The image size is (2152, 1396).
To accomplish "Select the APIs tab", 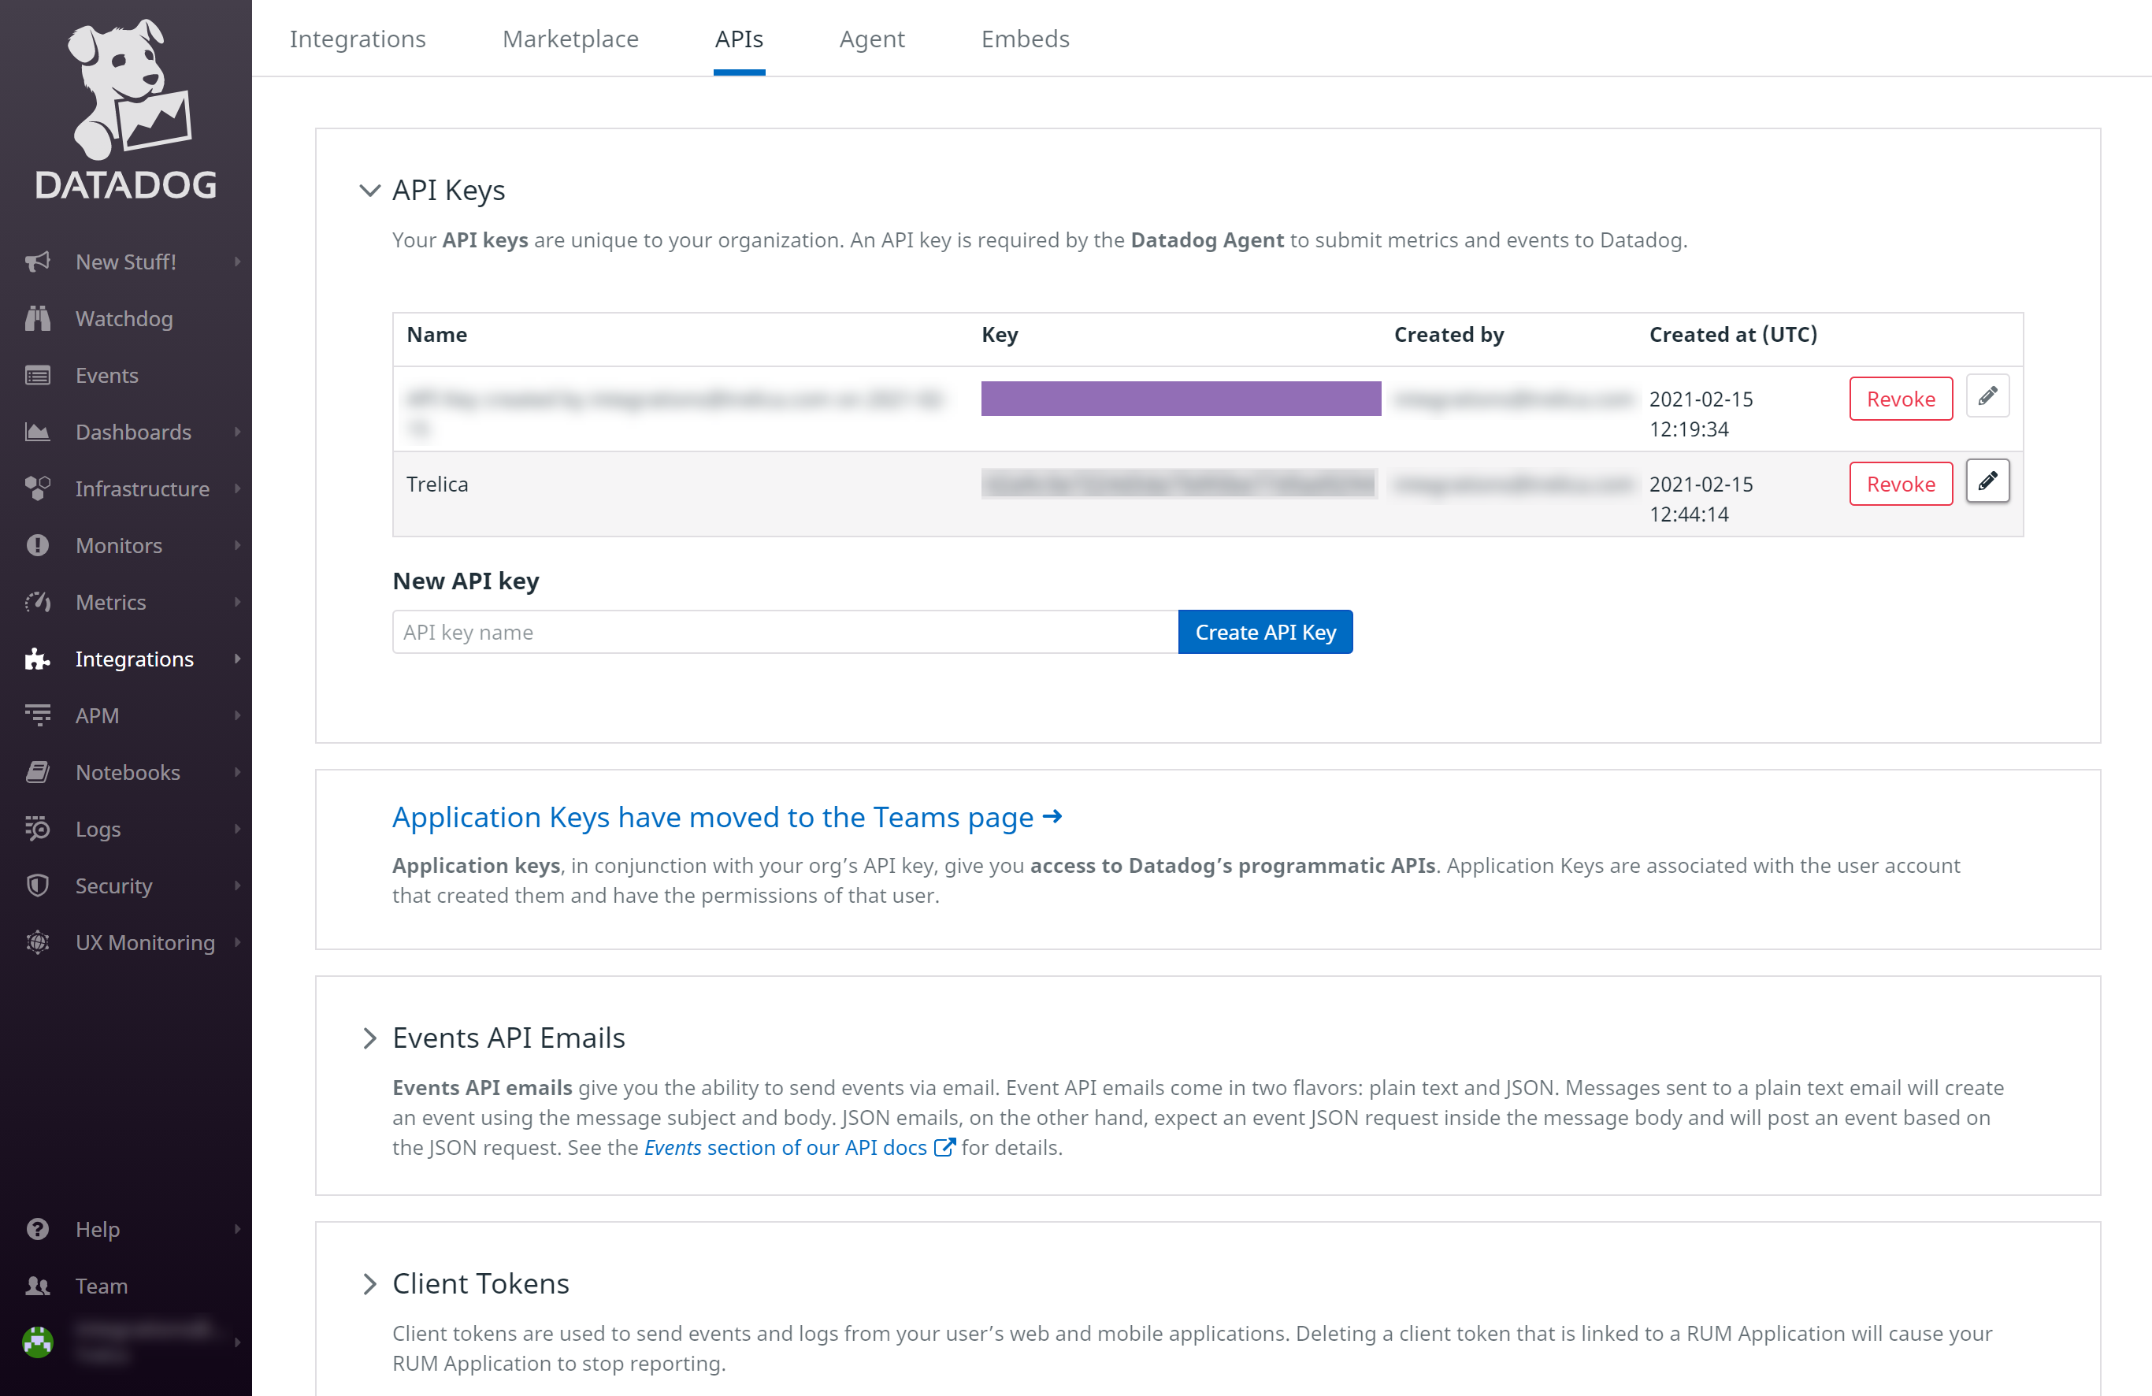I will [x=739, y=39].
